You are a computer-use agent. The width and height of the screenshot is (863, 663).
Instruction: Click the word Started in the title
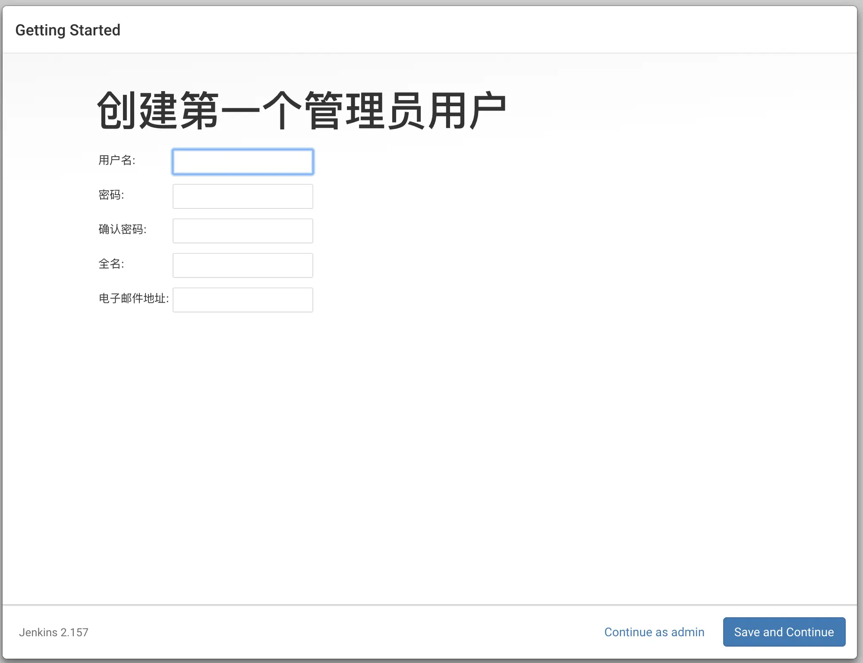[94, 30]
